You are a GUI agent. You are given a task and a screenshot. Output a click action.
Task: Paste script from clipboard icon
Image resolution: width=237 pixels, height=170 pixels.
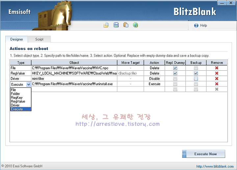[x=126, y=25]
